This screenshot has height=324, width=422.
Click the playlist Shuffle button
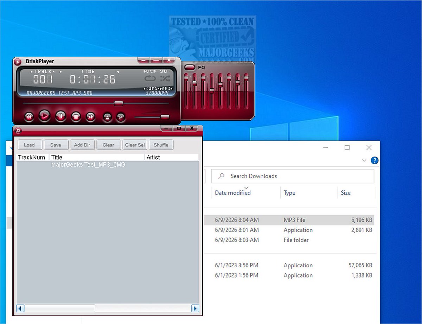click(161, 145)
